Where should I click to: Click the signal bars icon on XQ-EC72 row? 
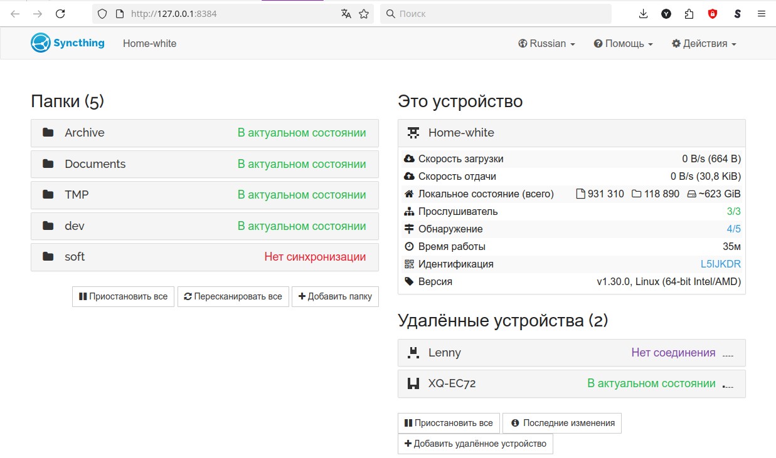(x=728, y=385)
